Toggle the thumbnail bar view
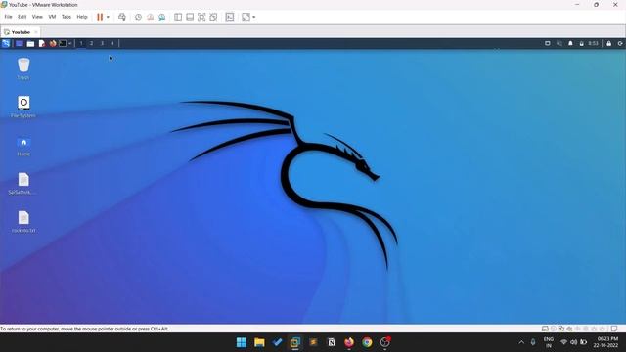Screen dimensions: 626x352 pos(190,17)
